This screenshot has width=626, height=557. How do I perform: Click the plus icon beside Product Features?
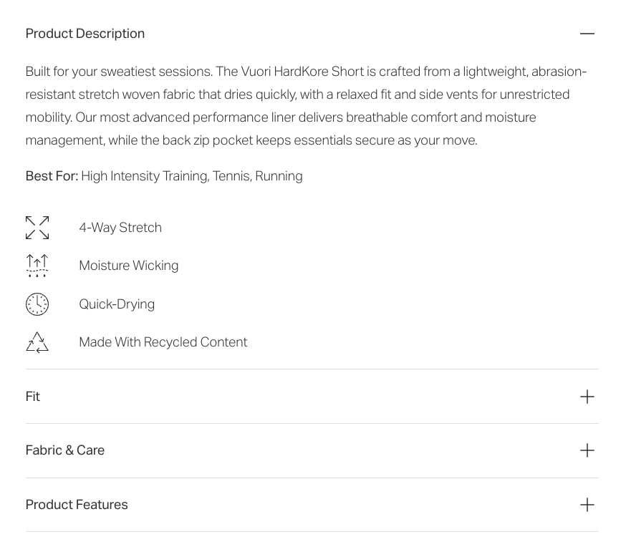pos(587,504)
